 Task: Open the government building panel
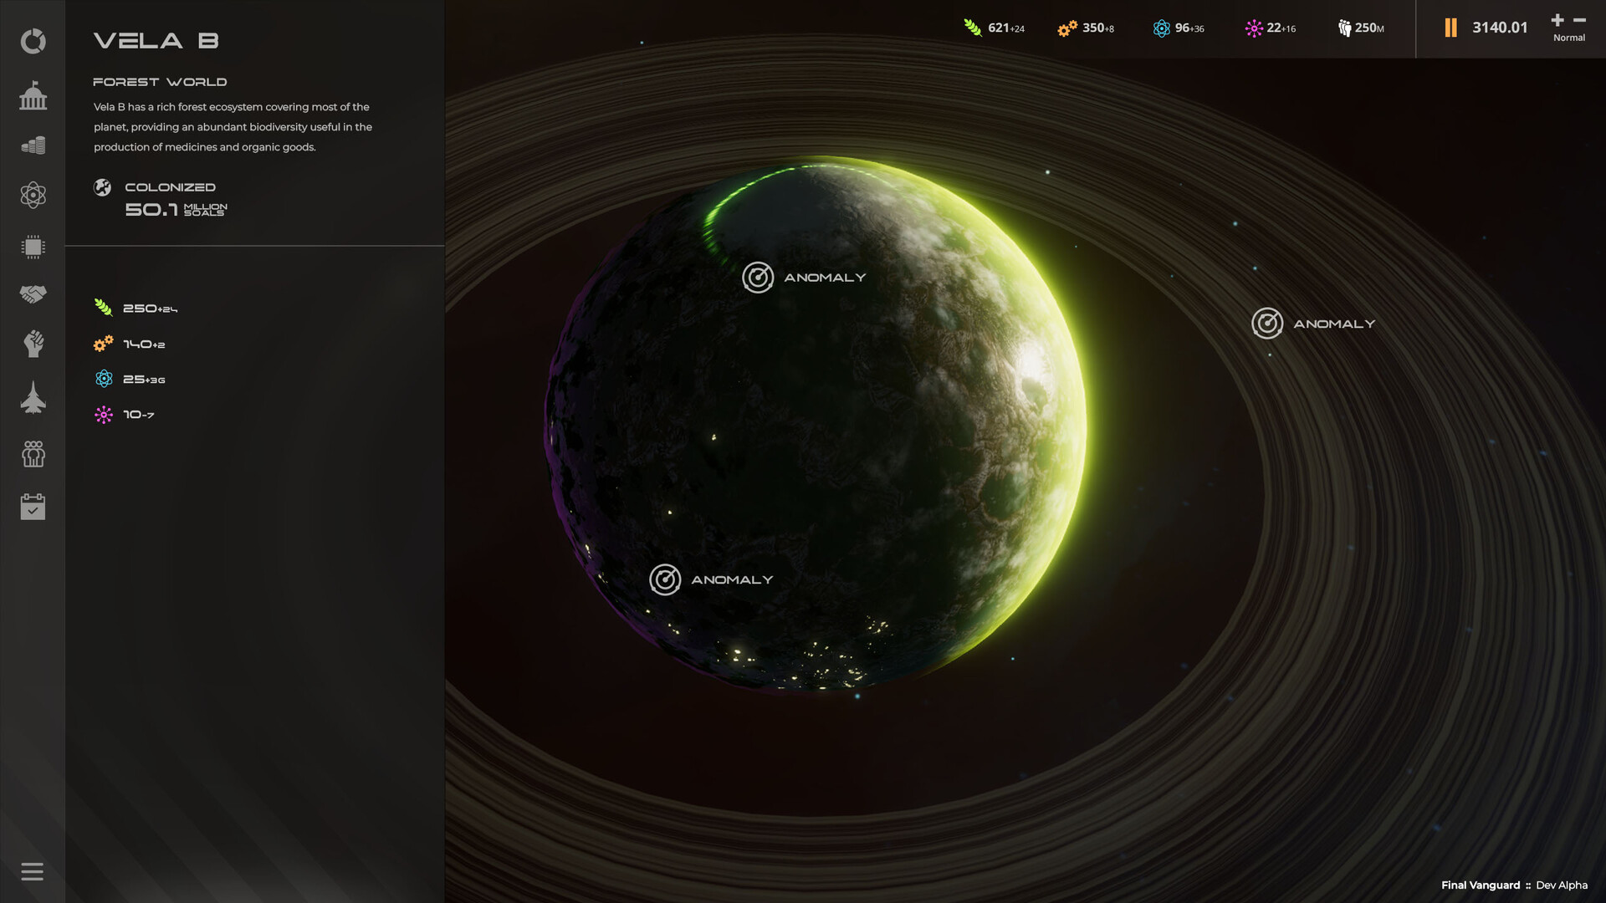[33, 96]
